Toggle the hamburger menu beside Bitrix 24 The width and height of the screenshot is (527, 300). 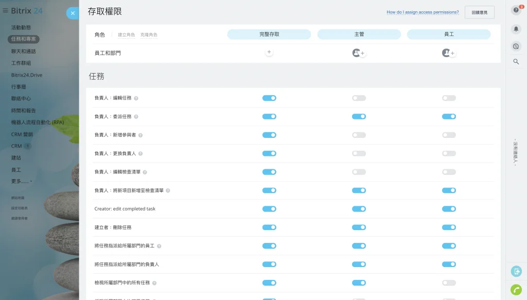click(5, 10)
